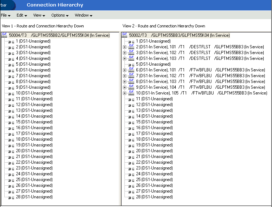Click channel icon for View 2 row 23
The image size is (272, 207).
click(131, 169)
